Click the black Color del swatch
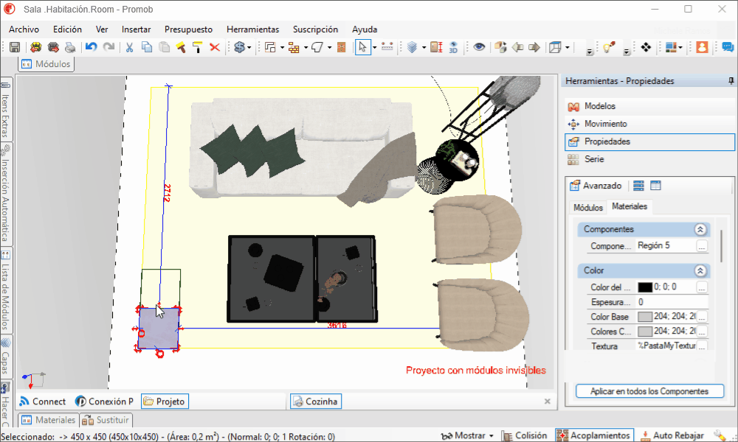Image resolution: width=738 pixels, height=442 pixels. pyautogui.click(x=644, y=287)
